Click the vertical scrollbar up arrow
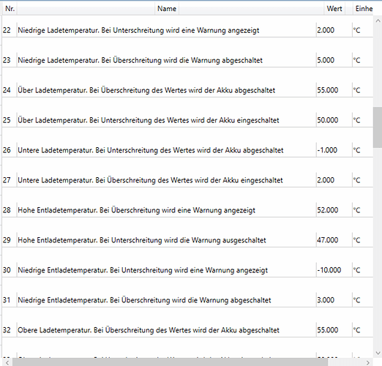 (x=378, y=21)
